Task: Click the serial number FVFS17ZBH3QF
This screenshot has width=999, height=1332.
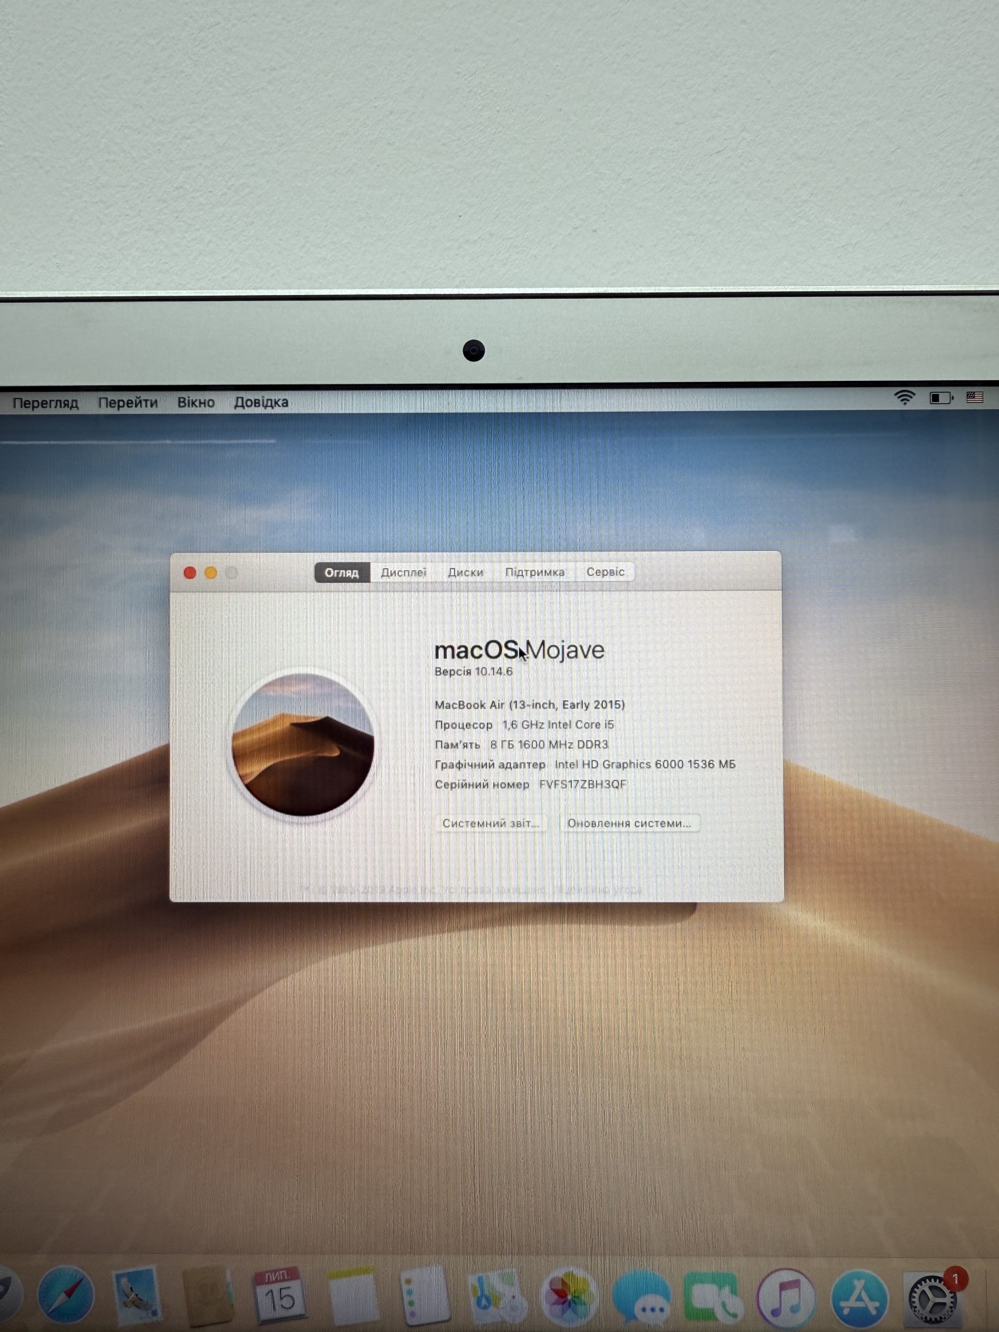Action: pyautogui.click(x=583, y=784)
